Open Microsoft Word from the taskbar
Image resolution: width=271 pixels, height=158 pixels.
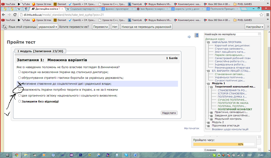[135, 155]
